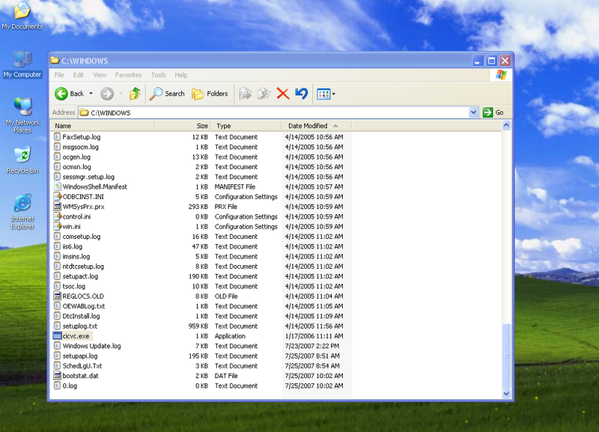Select the file named OEWABLog.txt
Image resolution: width=599 pixels, height=432 pixels.
84,306
